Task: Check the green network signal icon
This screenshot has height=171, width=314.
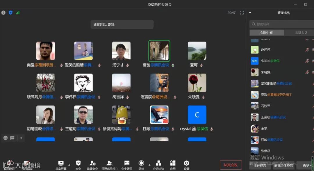Action: tap(18, 13)
